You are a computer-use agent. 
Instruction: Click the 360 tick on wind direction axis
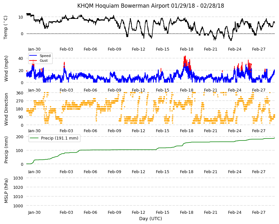coord(20,93)
